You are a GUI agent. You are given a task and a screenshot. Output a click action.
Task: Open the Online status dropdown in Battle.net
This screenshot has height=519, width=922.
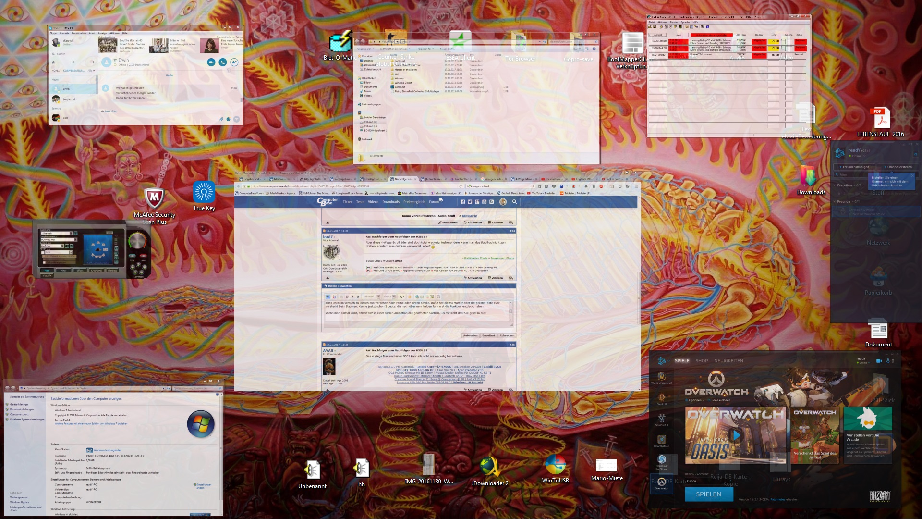[863, 363]
